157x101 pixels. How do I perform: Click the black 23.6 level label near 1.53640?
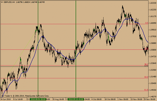coord(146,65)
